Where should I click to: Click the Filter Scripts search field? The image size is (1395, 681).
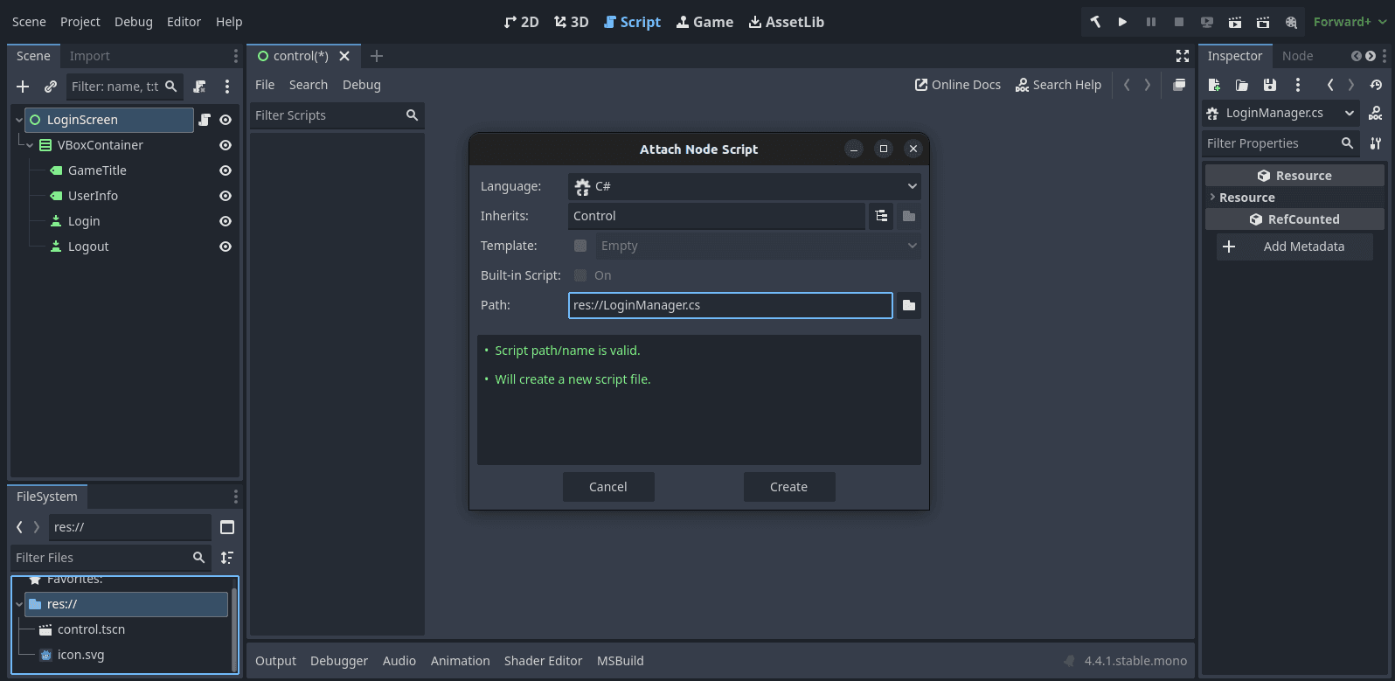tap(328, 115)
